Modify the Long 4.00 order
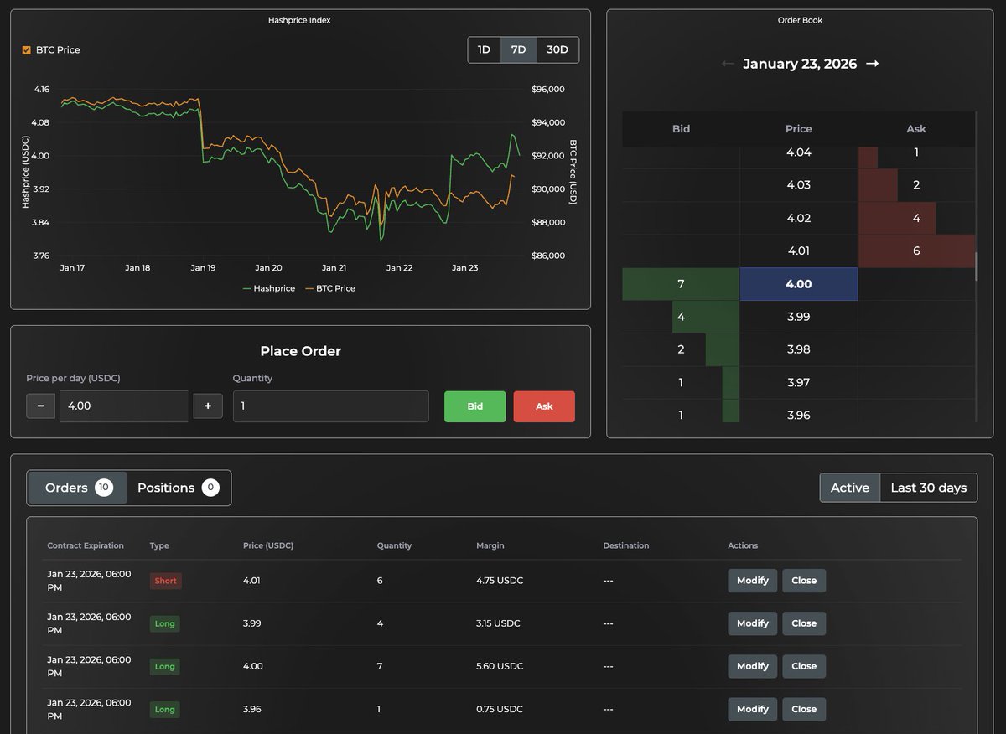Image resolution: width=1006 pixels, height=734 pixels. (x=753, y=666)
